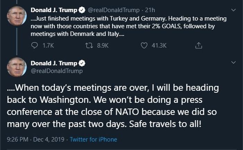The image size is (243, 150).
Task: Open the tweet text about Turkey and Germany
Action: point(128,25)
